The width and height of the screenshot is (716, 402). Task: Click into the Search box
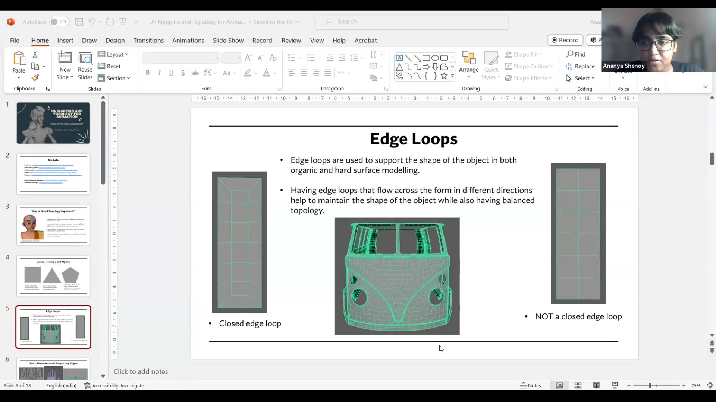click(x=412, y=22)
